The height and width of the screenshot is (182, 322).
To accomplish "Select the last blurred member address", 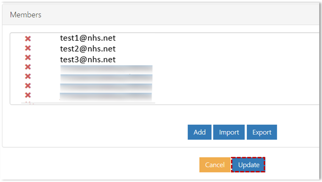I will coord(106,97).
